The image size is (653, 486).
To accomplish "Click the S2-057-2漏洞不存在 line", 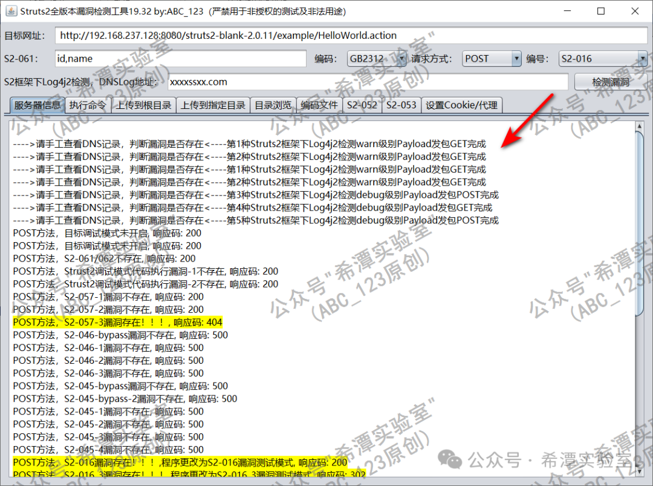I will 108,310.
